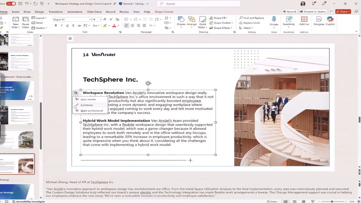This screenshot has height=203, width=361.
Task: Open the Shapes gallery
Action: (181, 22)
